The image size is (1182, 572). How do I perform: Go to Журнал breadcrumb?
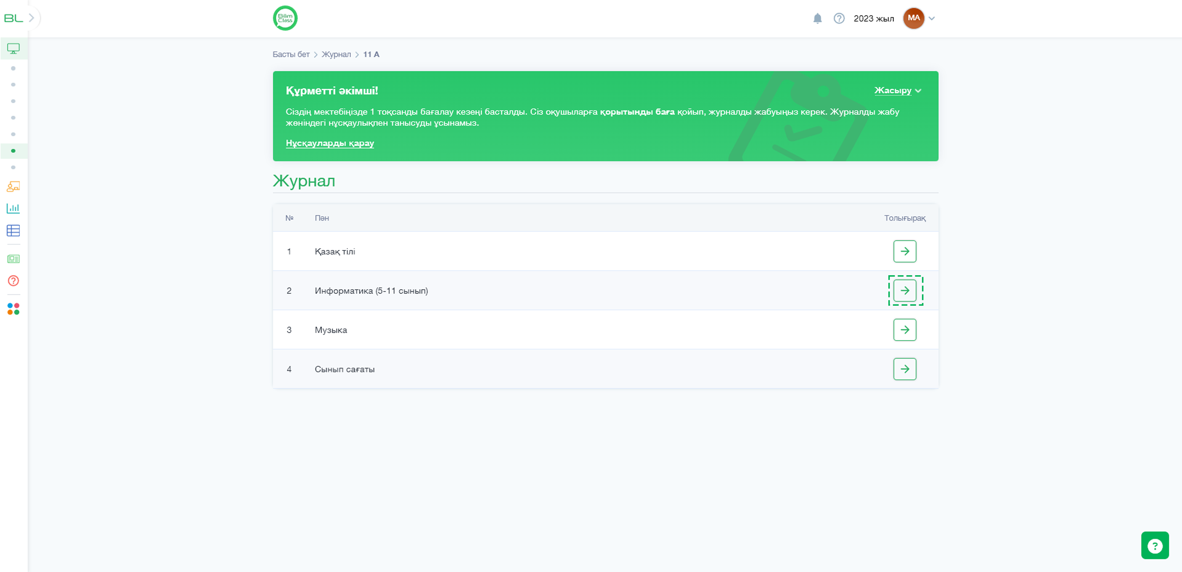(x=336, y=54)
